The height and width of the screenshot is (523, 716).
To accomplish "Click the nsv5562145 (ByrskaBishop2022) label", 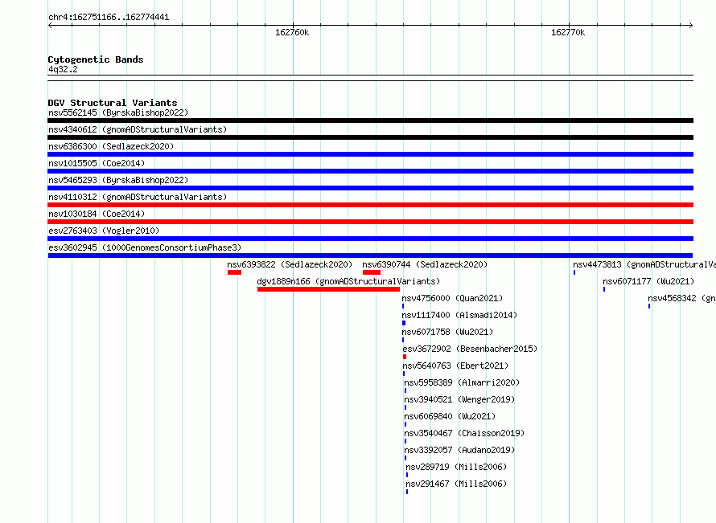I will 118,112.
